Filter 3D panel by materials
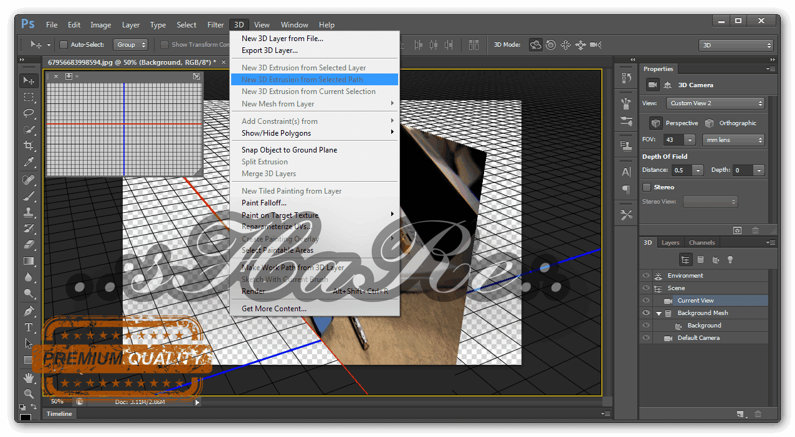This screenshot has height=437, width=795. tap(715, 260)
